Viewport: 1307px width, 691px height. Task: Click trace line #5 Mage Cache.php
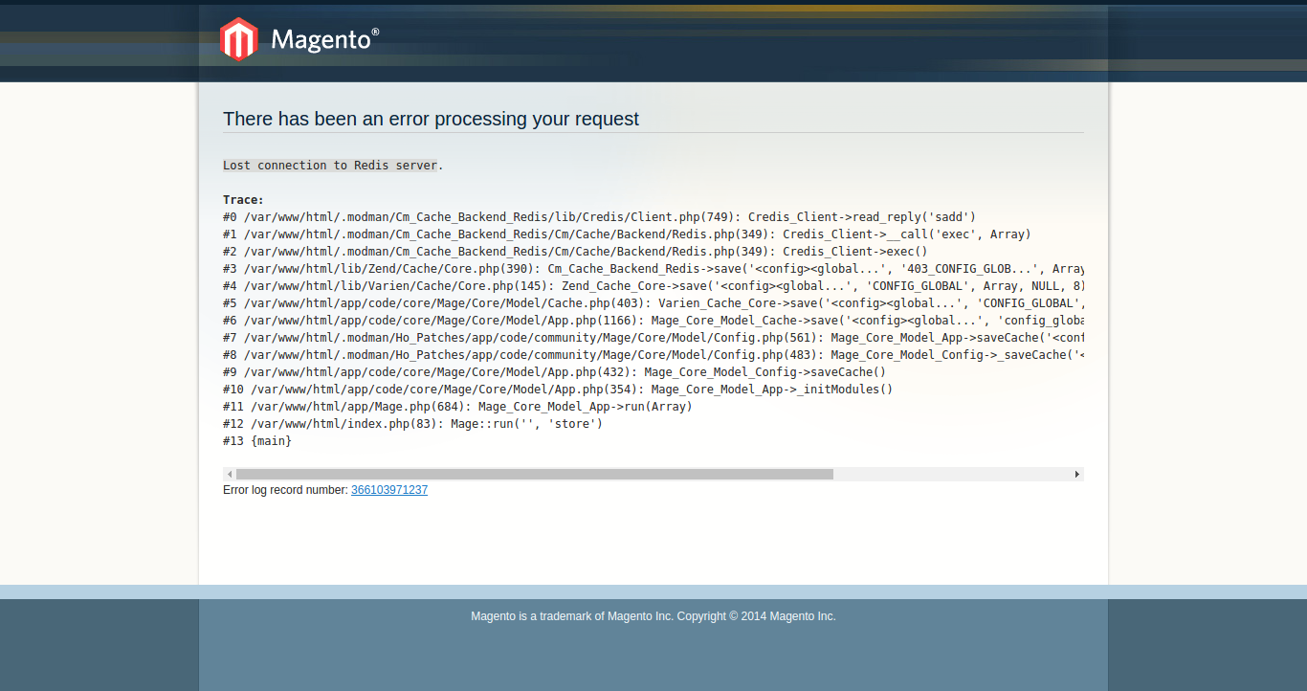pos(651,303)
